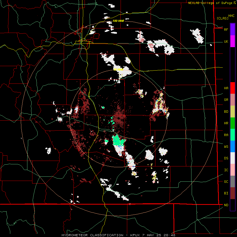Click the ND legend label

226,205
